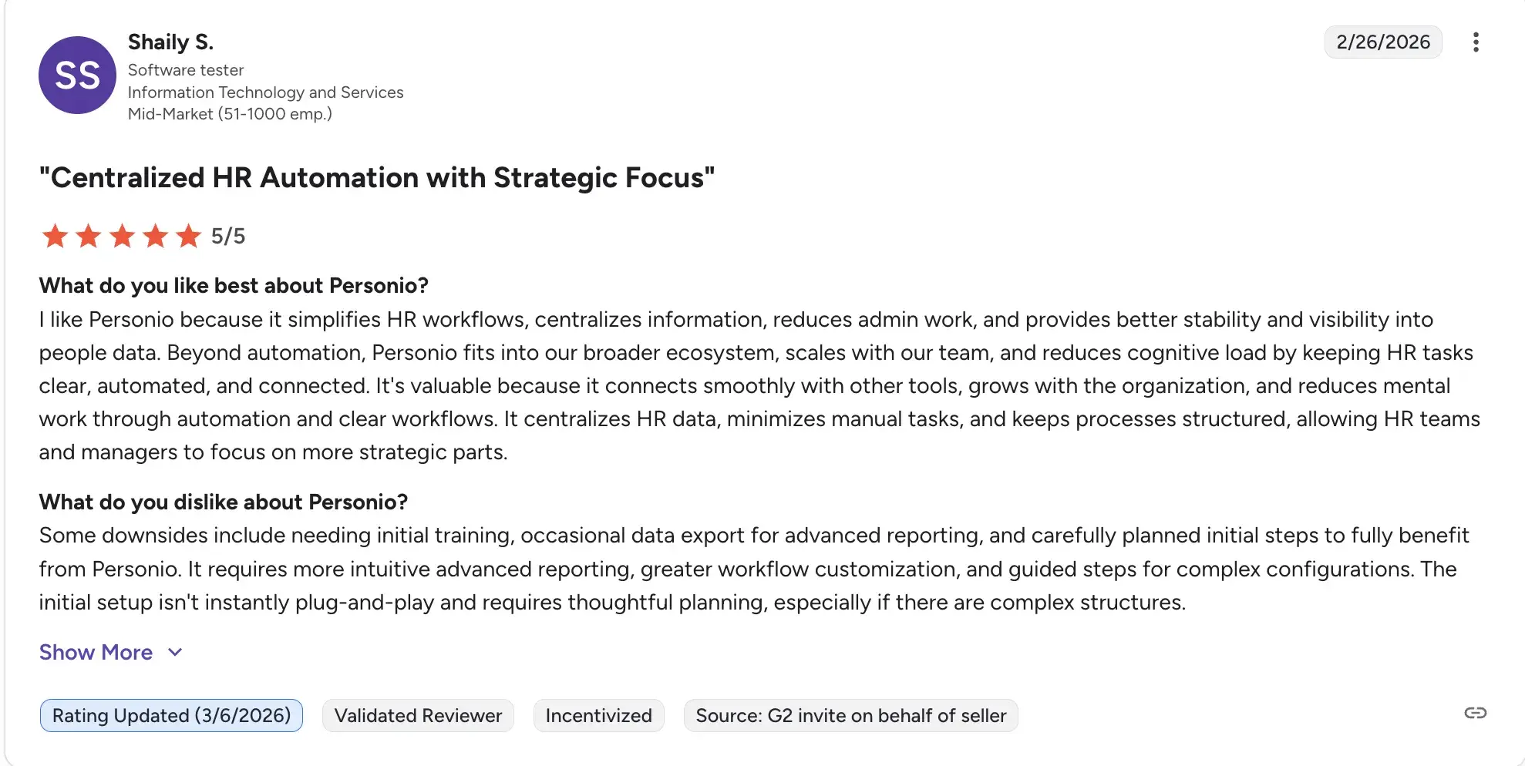Click the Validated Reviewer badge
The image size is (1525, 766).
418,716
